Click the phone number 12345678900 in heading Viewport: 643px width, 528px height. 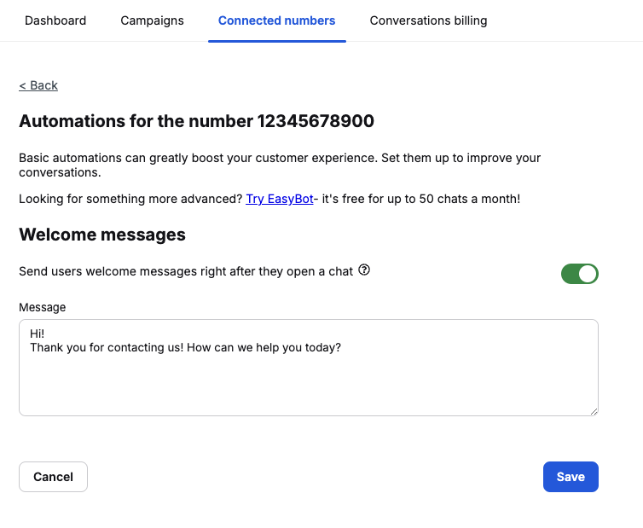316,121
